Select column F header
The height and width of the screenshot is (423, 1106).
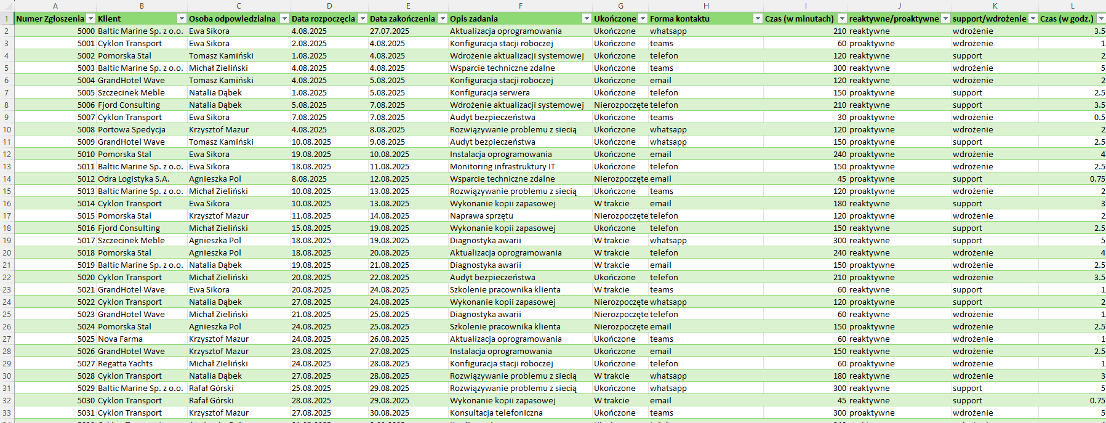point(520,6)
